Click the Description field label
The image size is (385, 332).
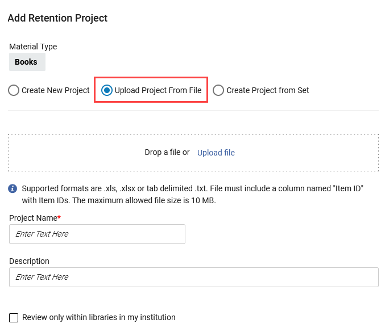click(x=29, y=261)
